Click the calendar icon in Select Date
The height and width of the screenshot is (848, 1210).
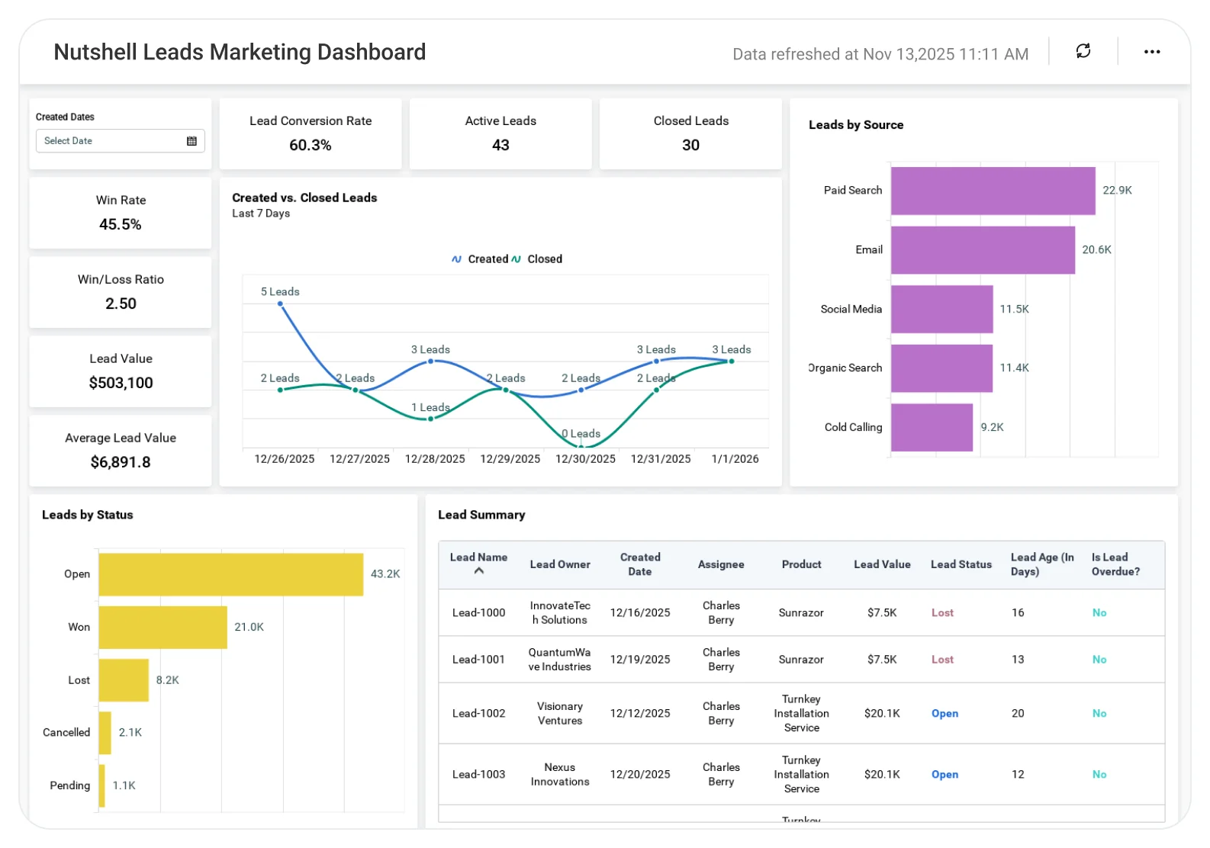pos(191,141)
